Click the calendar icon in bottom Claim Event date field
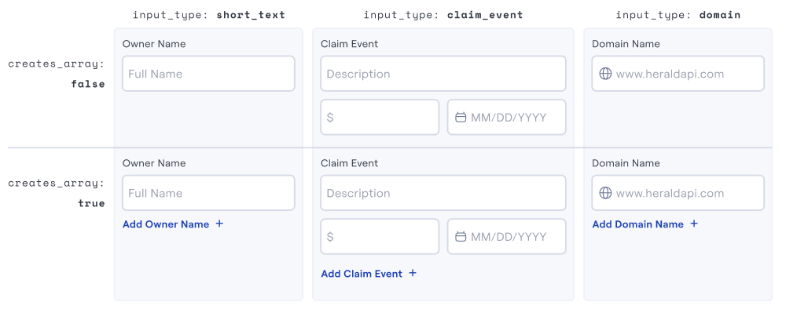Screen dimensions: 786x309 461,237
